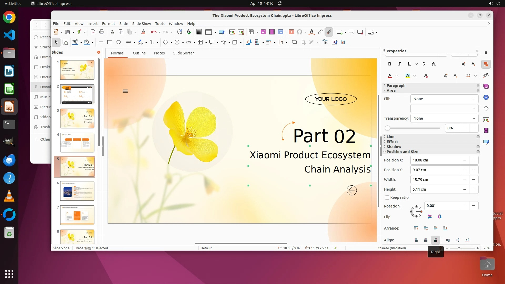
Task: Click the Crop Image tool icon
Action: tap(303, 42)
